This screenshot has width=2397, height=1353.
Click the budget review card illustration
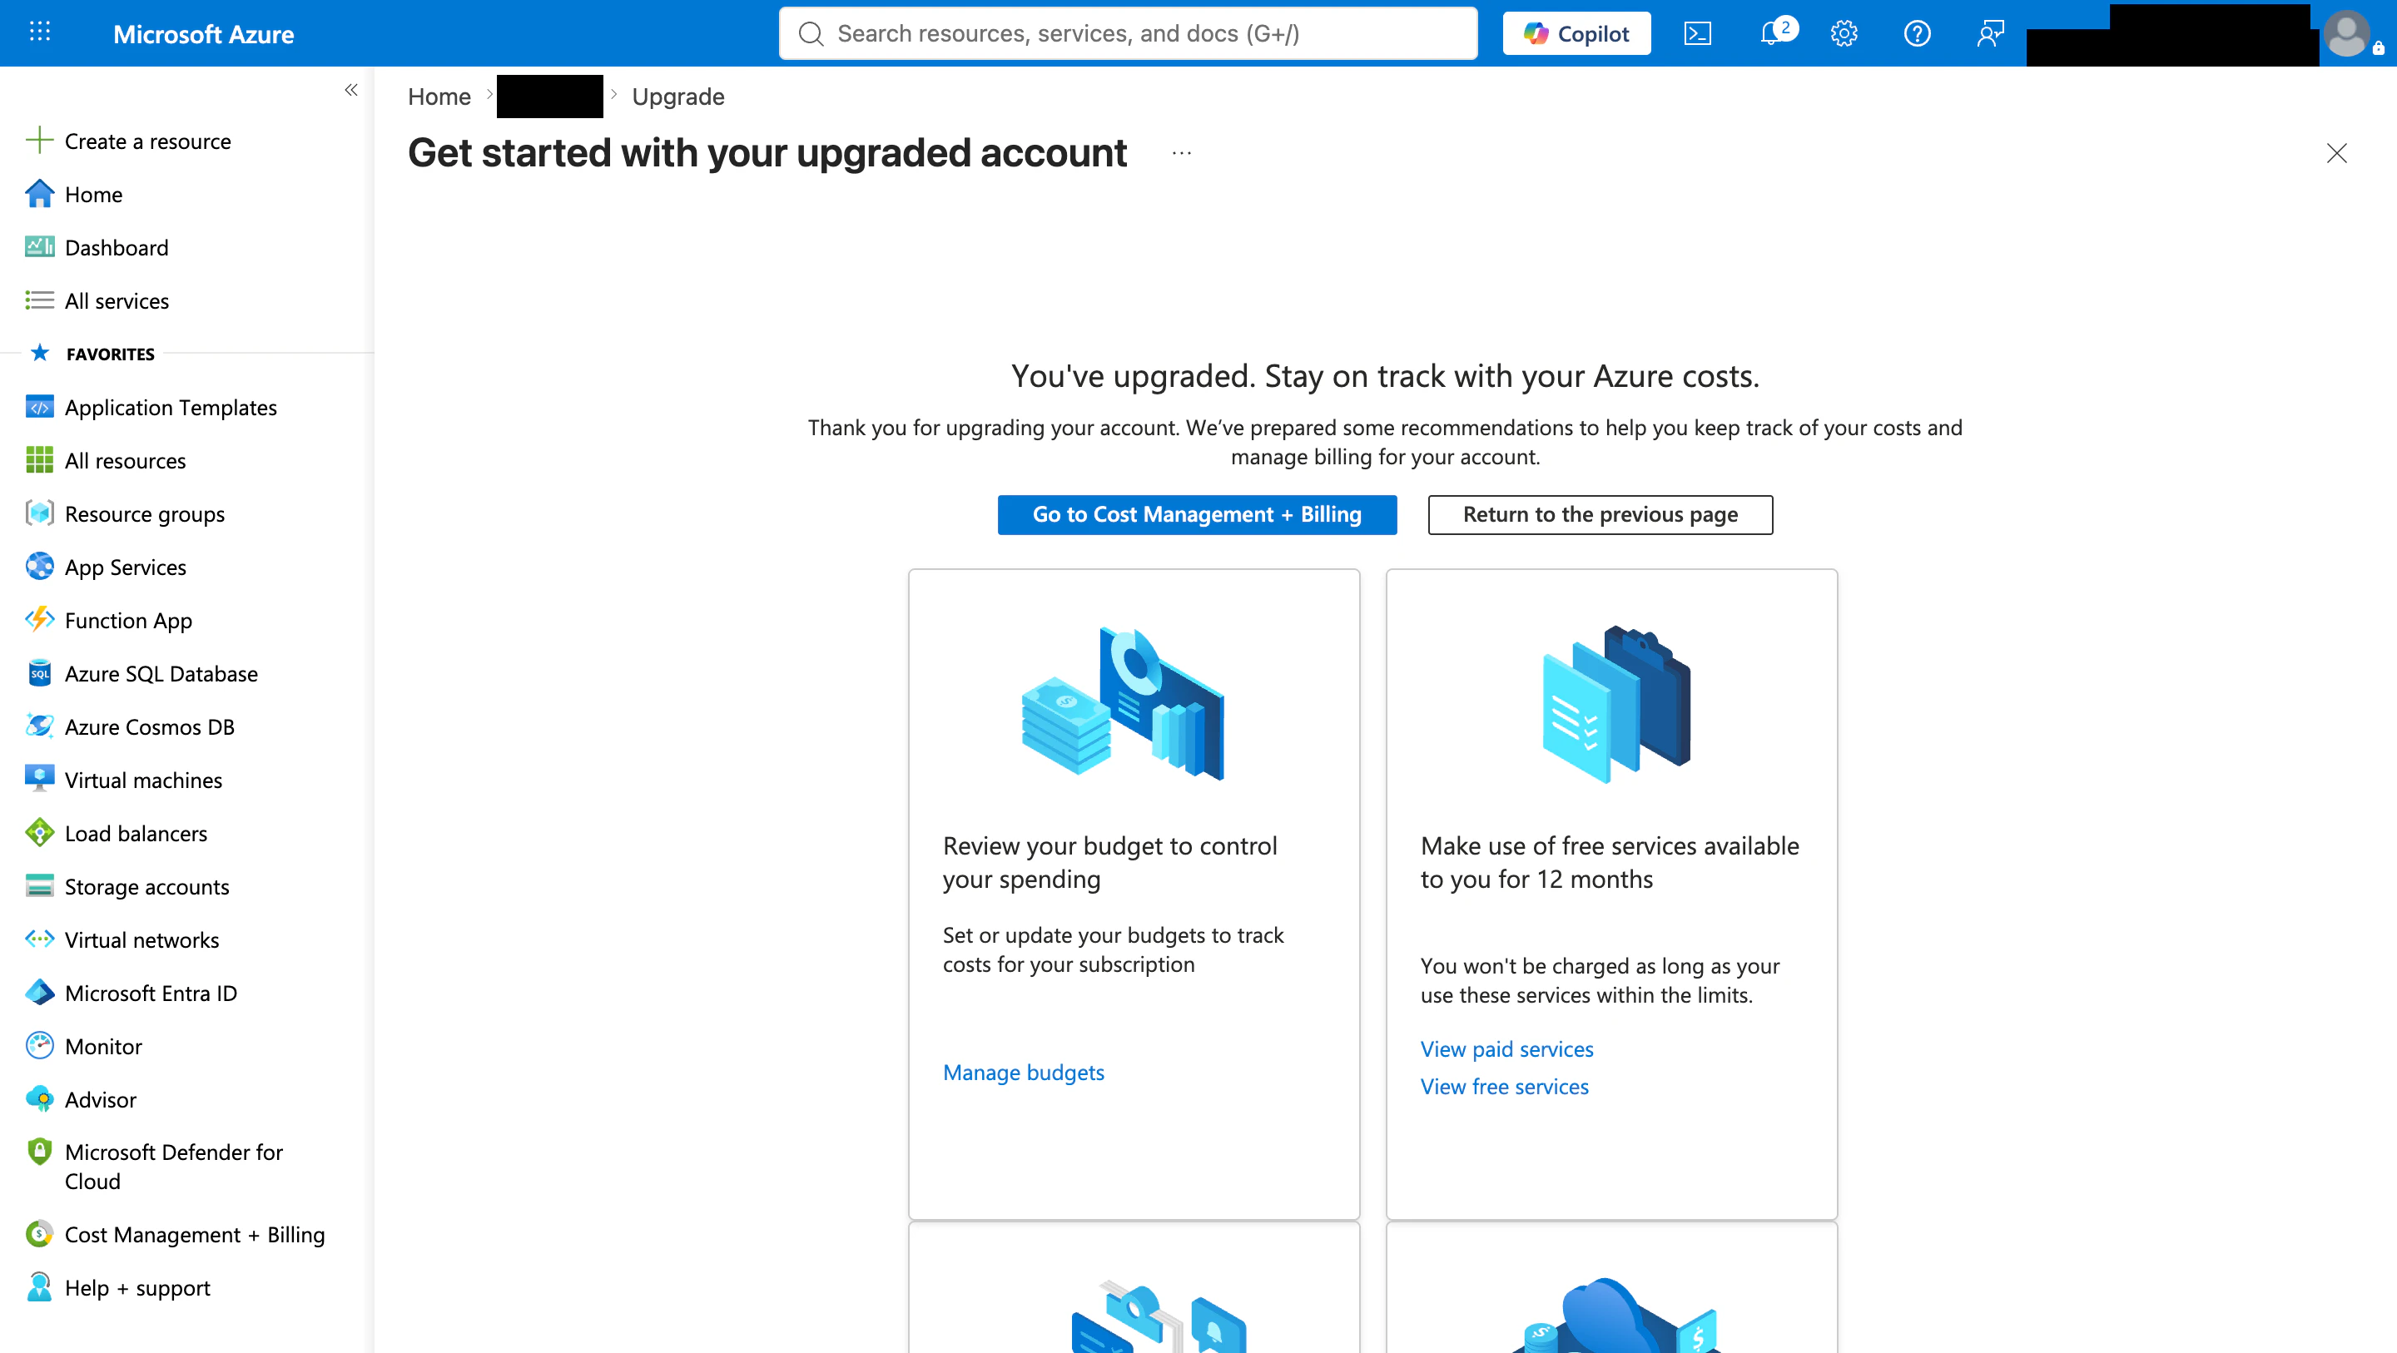1122,702
